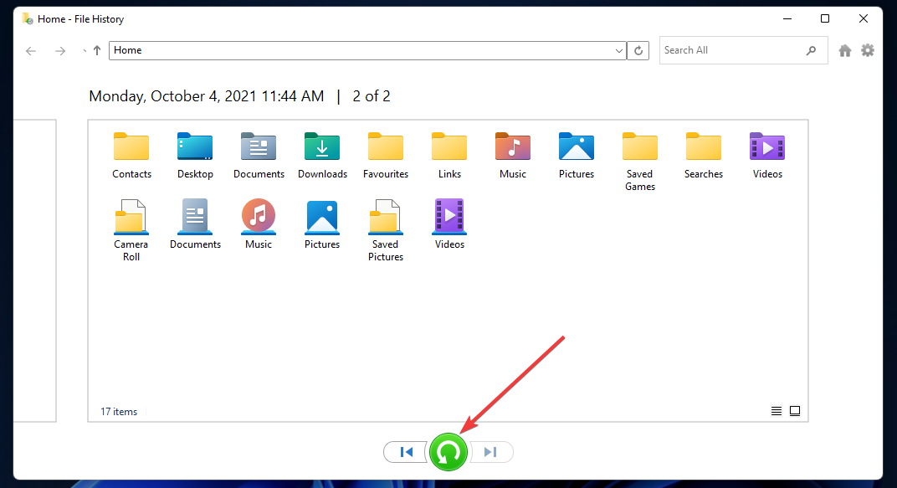
Task: Select the Favourites folder
Action: coord(386,156)
